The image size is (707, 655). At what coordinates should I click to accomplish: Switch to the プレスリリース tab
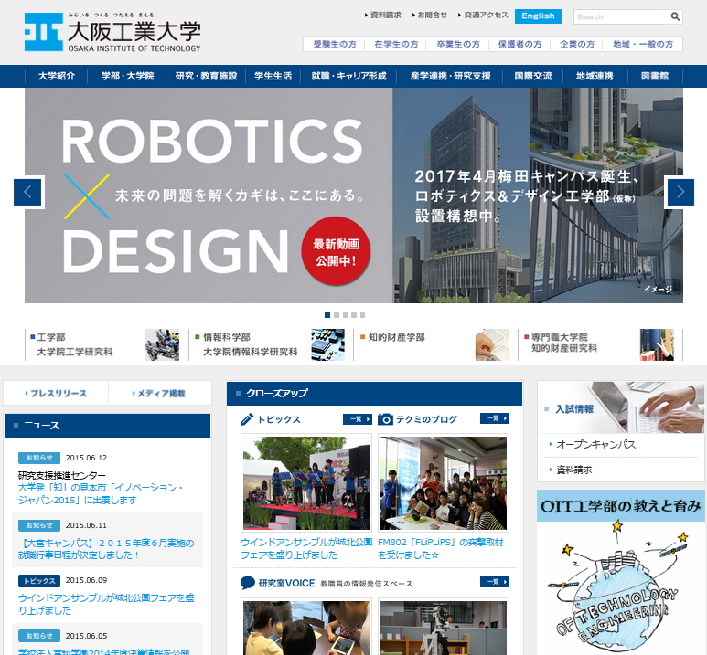[x=56, y=394]
